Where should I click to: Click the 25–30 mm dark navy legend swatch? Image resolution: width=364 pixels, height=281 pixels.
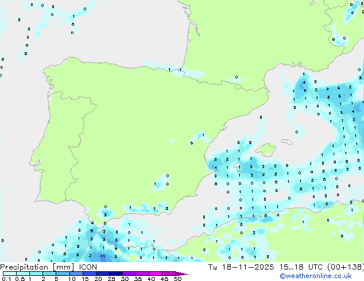pyautogui.click(x=115, y=274)
